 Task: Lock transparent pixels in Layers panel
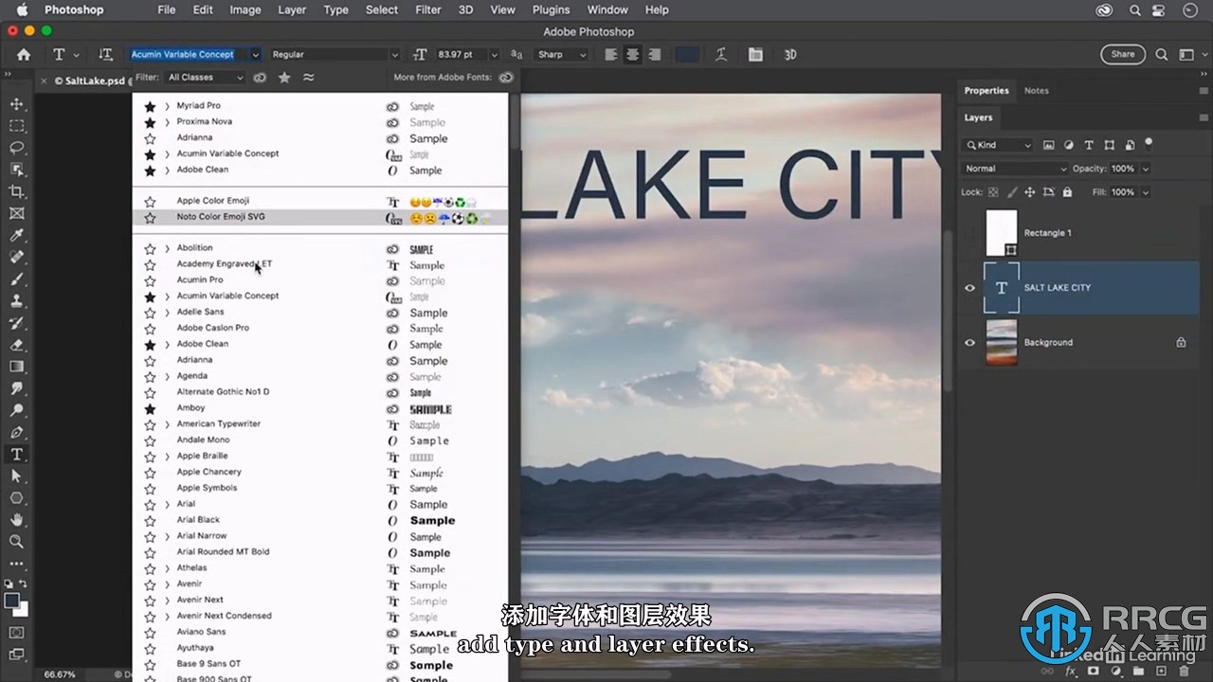pyautogui.click(x=993, y=192)
